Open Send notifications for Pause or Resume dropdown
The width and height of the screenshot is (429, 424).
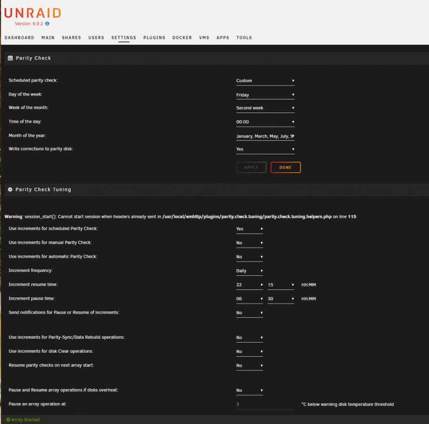(x=250, y=313)
